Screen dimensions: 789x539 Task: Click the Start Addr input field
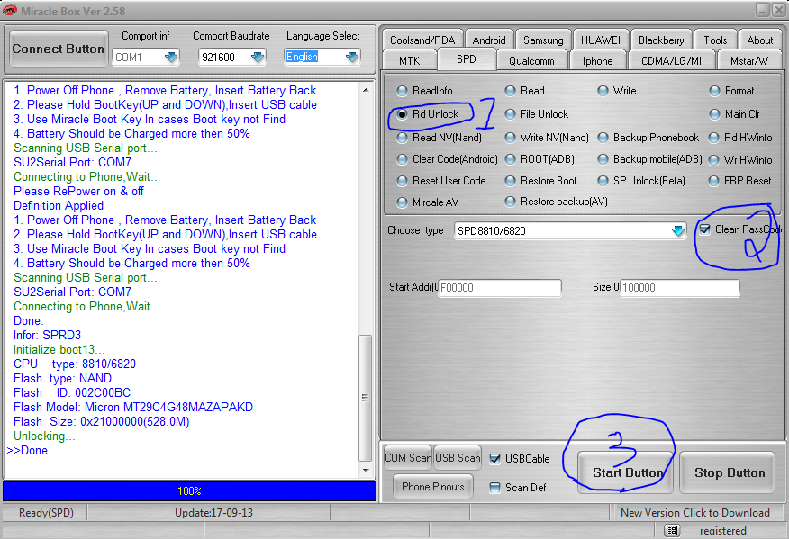(x=500, y=288)
